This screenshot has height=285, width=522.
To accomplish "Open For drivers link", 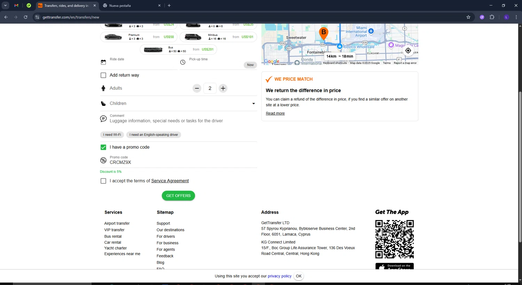I will point(166,236).
